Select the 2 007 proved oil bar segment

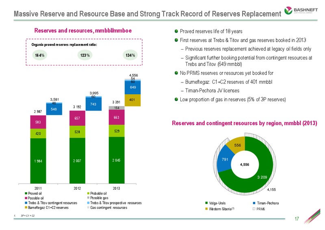pos(77,161)
